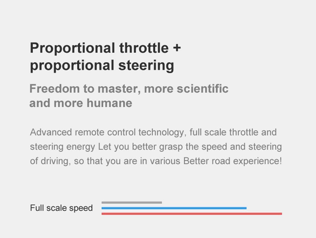The image size is (316, 238).
Task: Click the blue speed bar
Action: [x=174, y=208]
